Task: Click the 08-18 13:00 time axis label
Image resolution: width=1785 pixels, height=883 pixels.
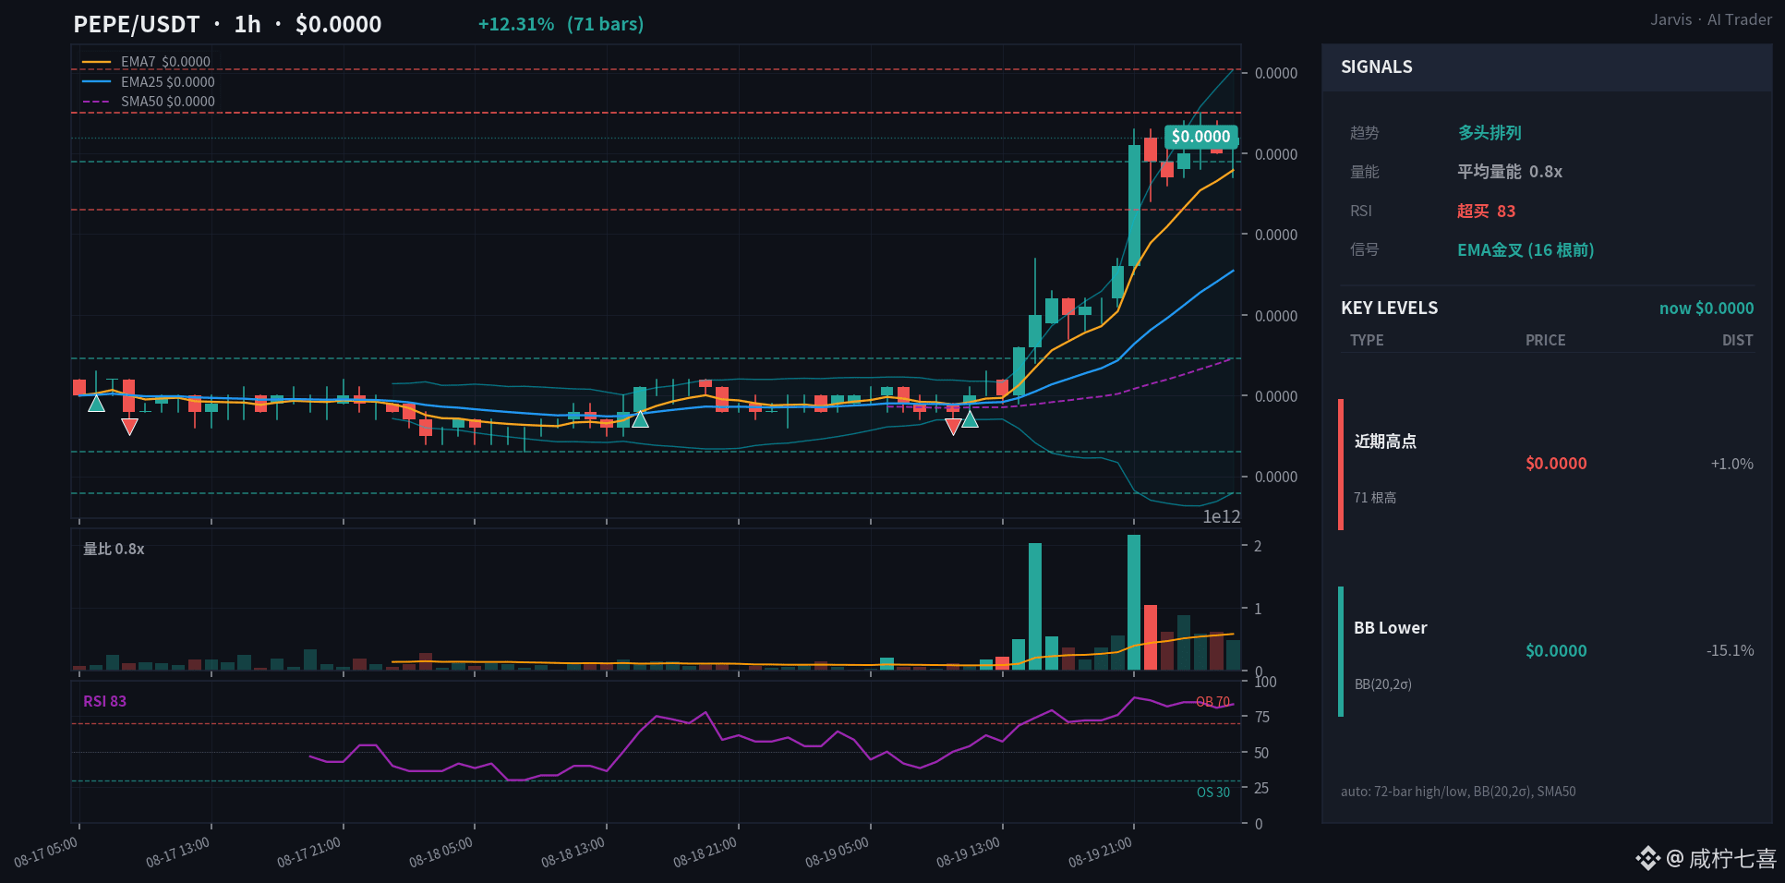Action: pyautogui.click(x=573, y=853)
